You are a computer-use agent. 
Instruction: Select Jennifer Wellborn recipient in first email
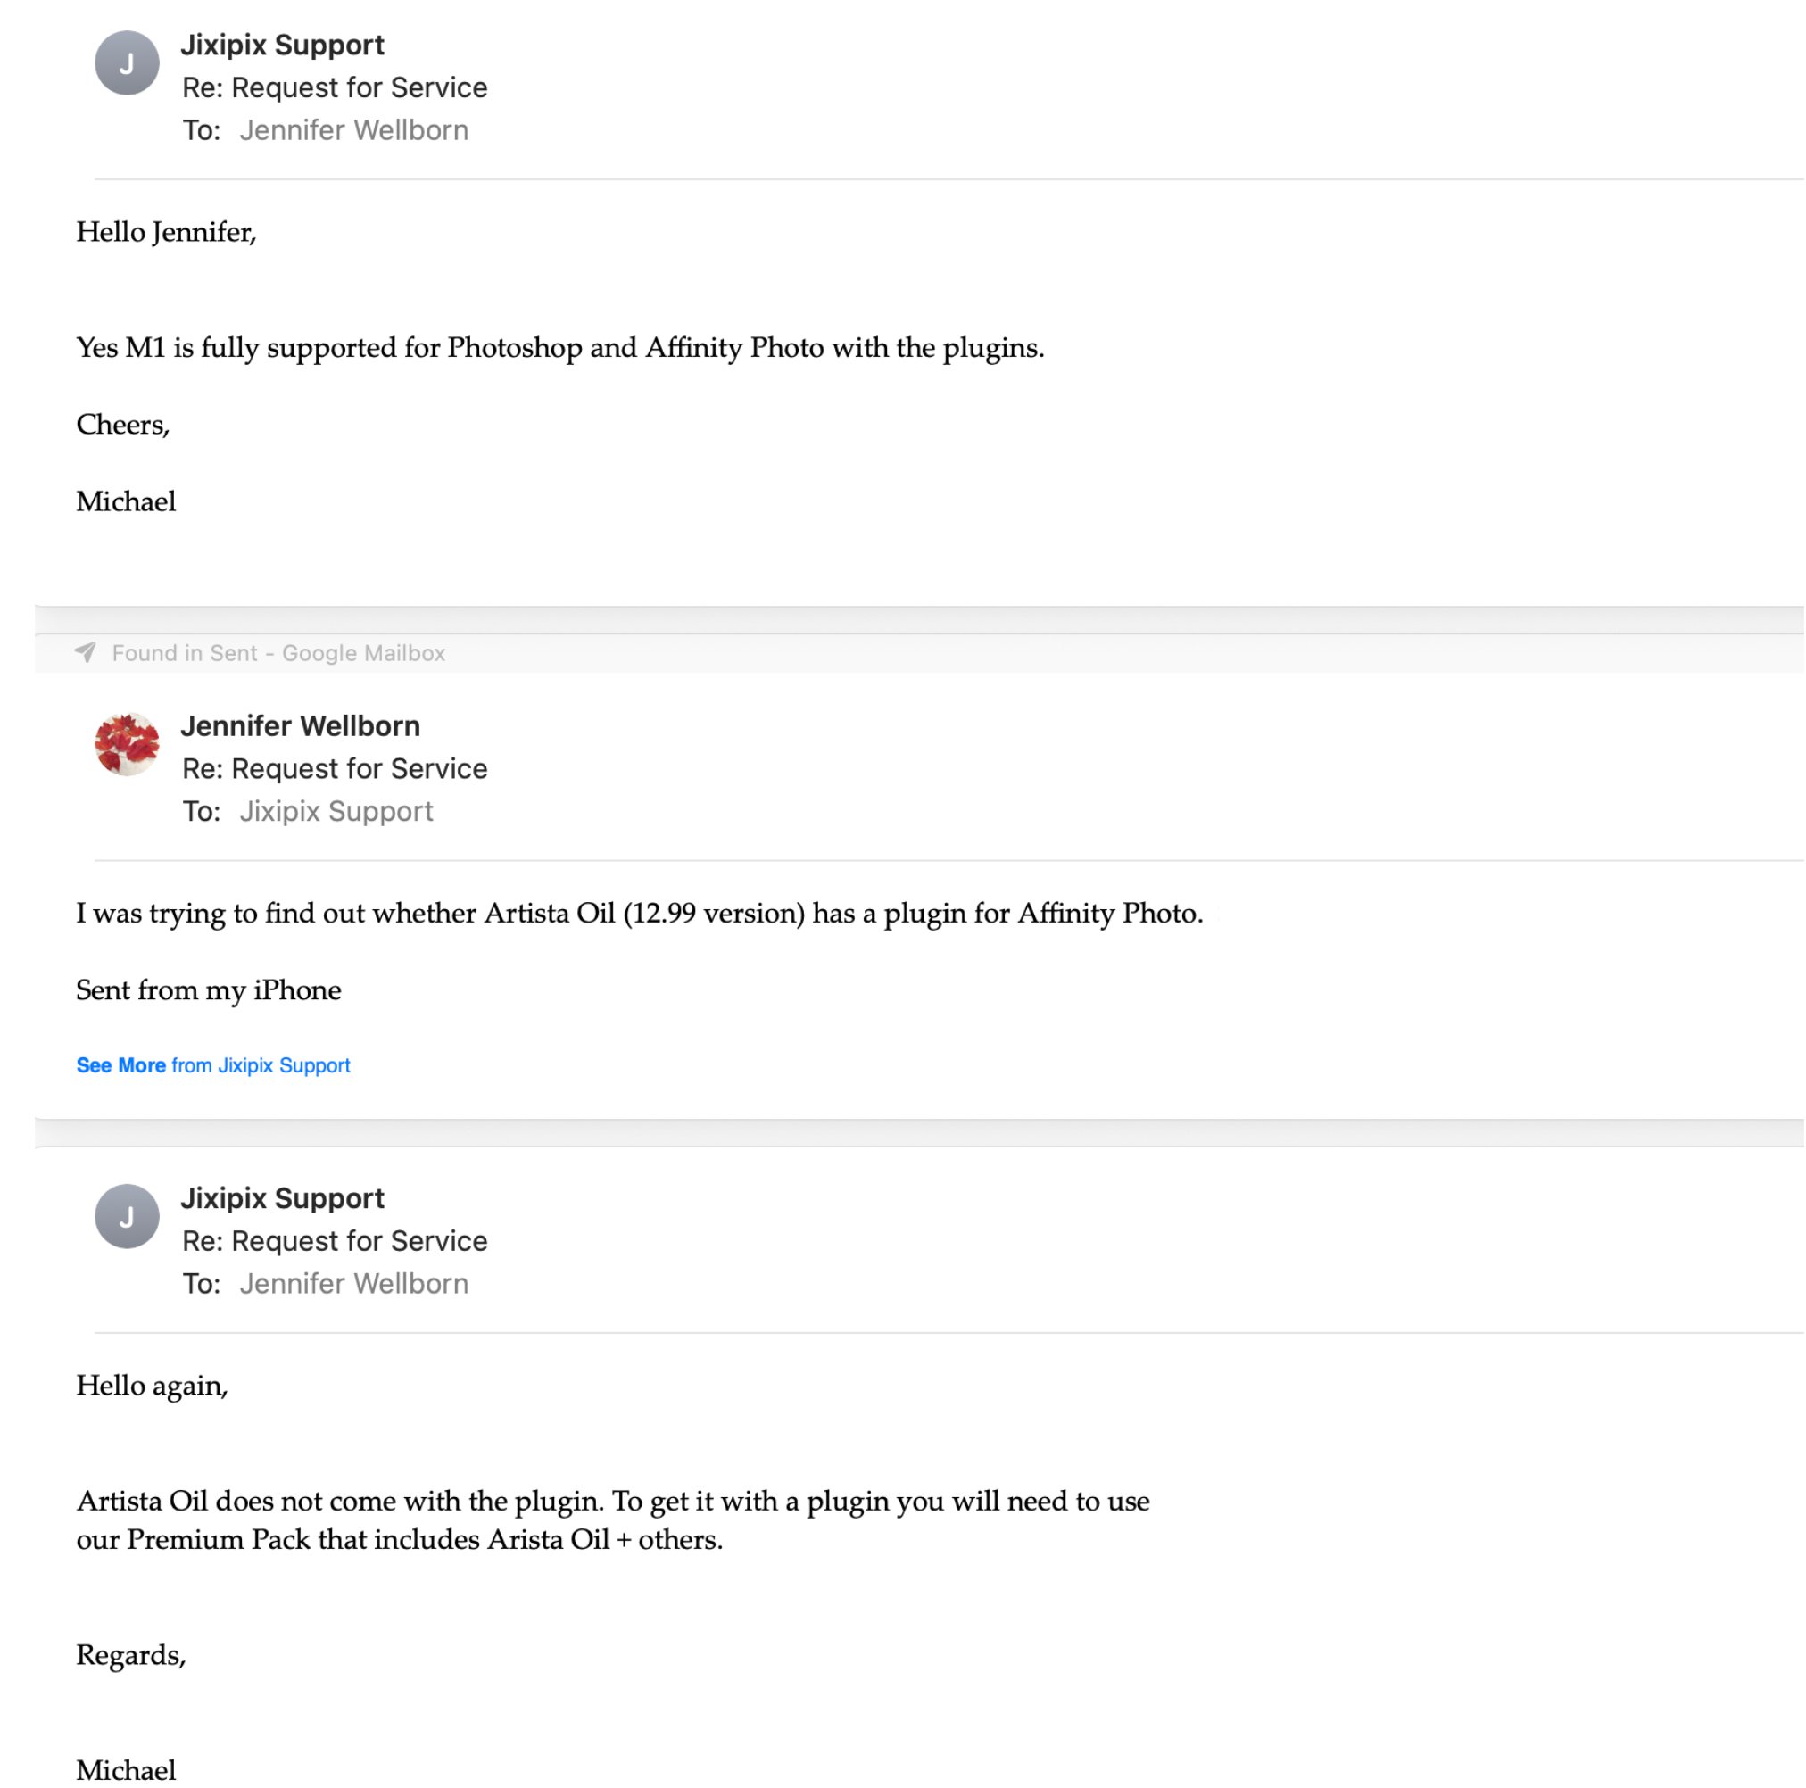click(x=353, y=130)
